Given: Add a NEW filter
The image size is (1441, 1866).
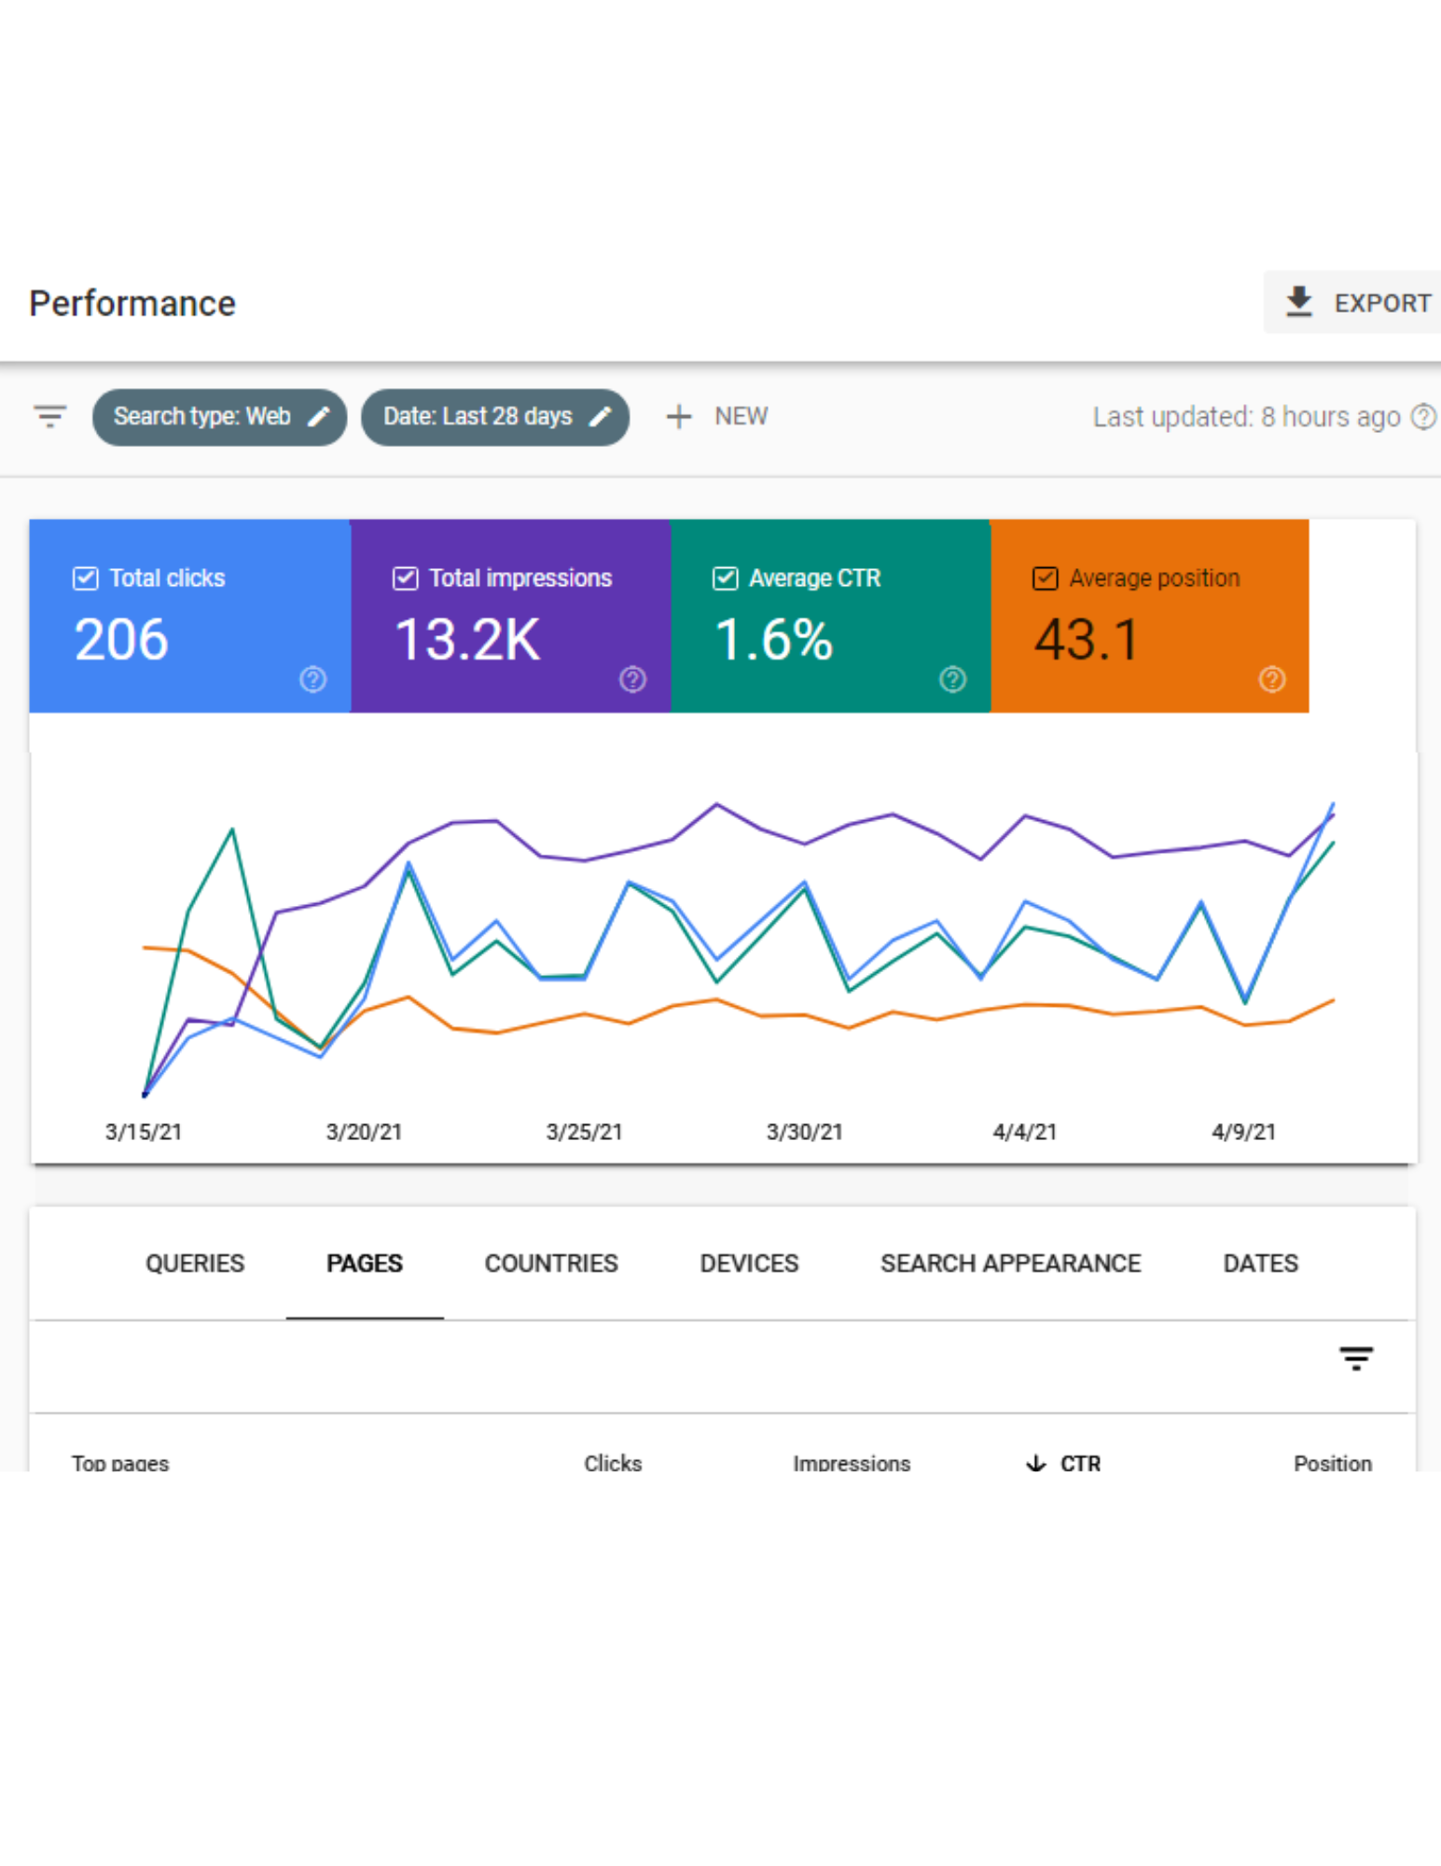Looking at the screenshot, I should (x=717, y=416).
